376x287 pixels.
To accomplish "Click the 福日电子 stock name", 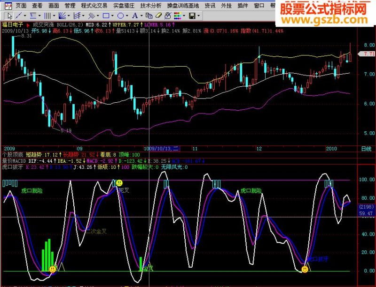I will tap(13, 24).
